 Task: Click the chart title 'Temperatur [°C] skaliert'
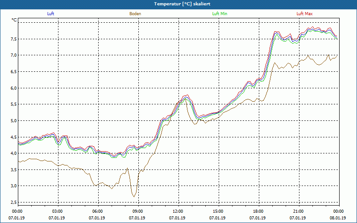[x=182, y=4]
